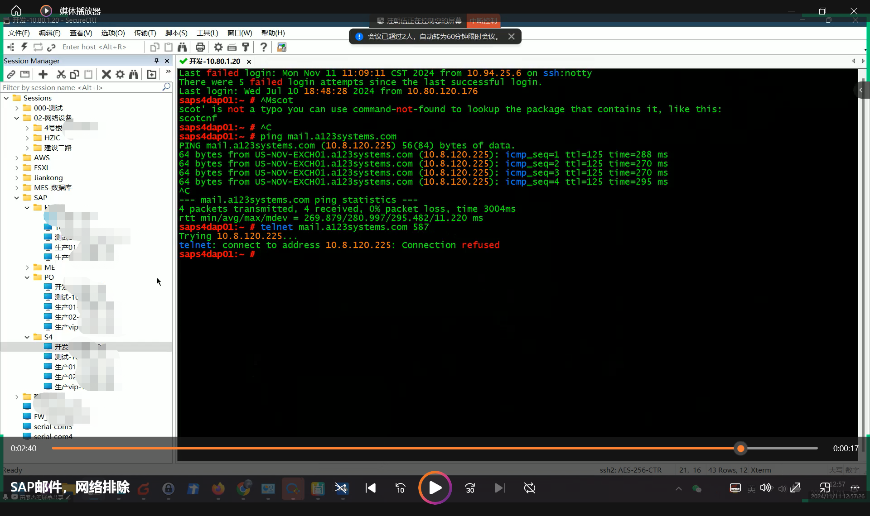Click the Paste icon in the main toolbar

tap(169, 47)
